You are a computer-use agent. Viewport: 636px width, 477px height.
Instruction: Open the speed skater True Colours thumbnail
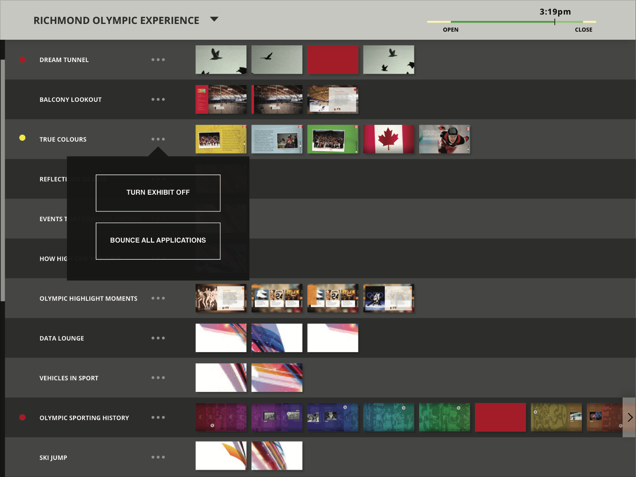click(444, 139)
